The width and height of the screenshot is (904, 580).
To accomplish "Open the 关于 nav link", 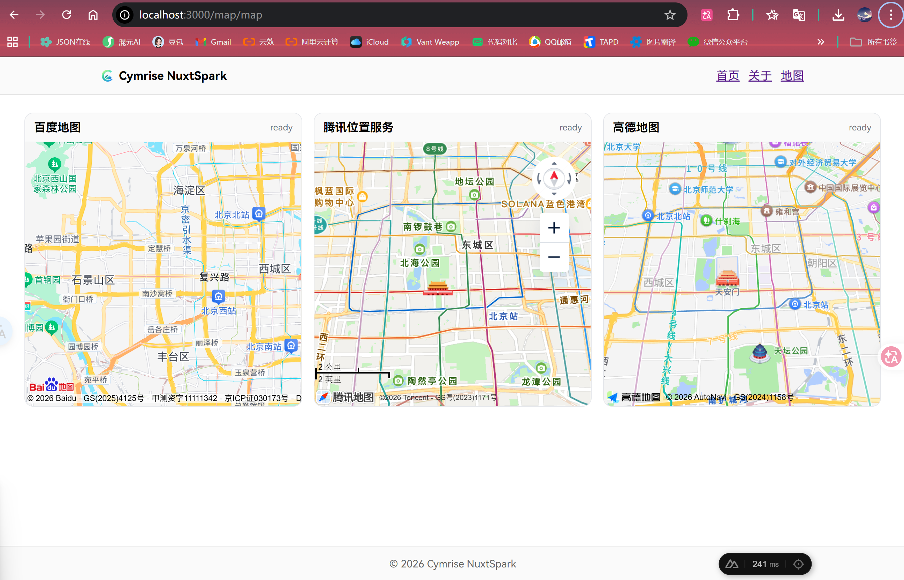I will 760,76.
